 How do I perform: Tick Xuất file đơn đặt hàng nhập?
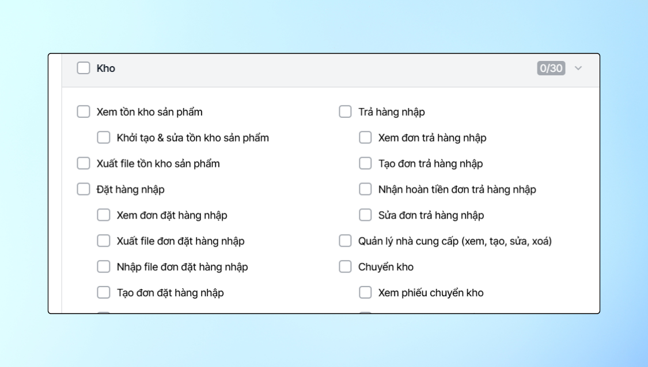tap(104, 241)
